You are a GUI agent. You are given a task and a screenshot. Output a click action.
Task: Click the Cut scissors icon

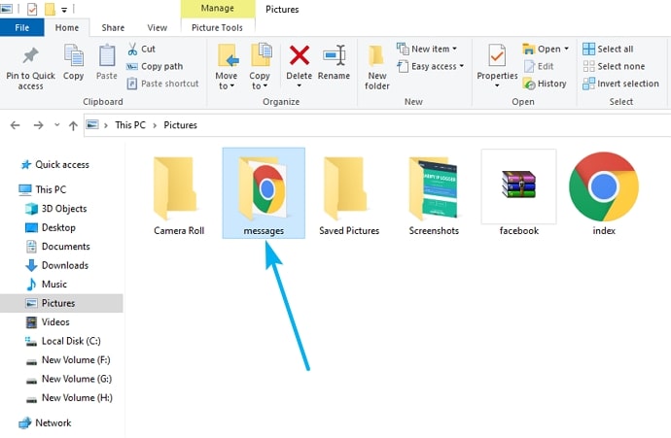click(132, 50)
